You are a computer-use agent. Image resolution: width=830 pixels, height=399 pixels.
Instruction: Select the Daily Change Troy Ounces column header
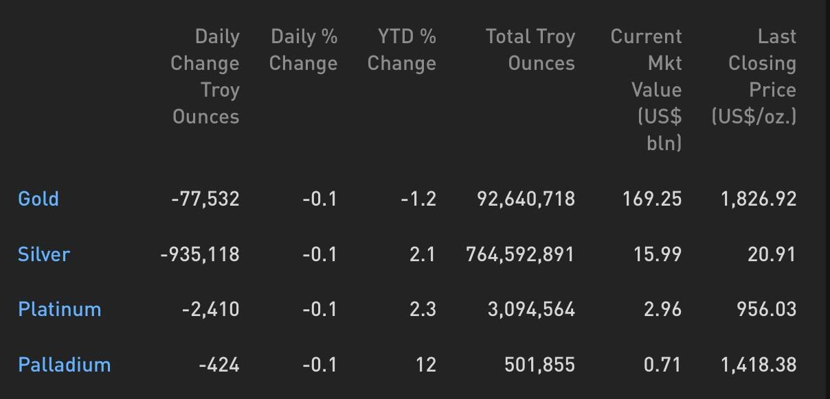pyautogui.click(x=205, y=76)
